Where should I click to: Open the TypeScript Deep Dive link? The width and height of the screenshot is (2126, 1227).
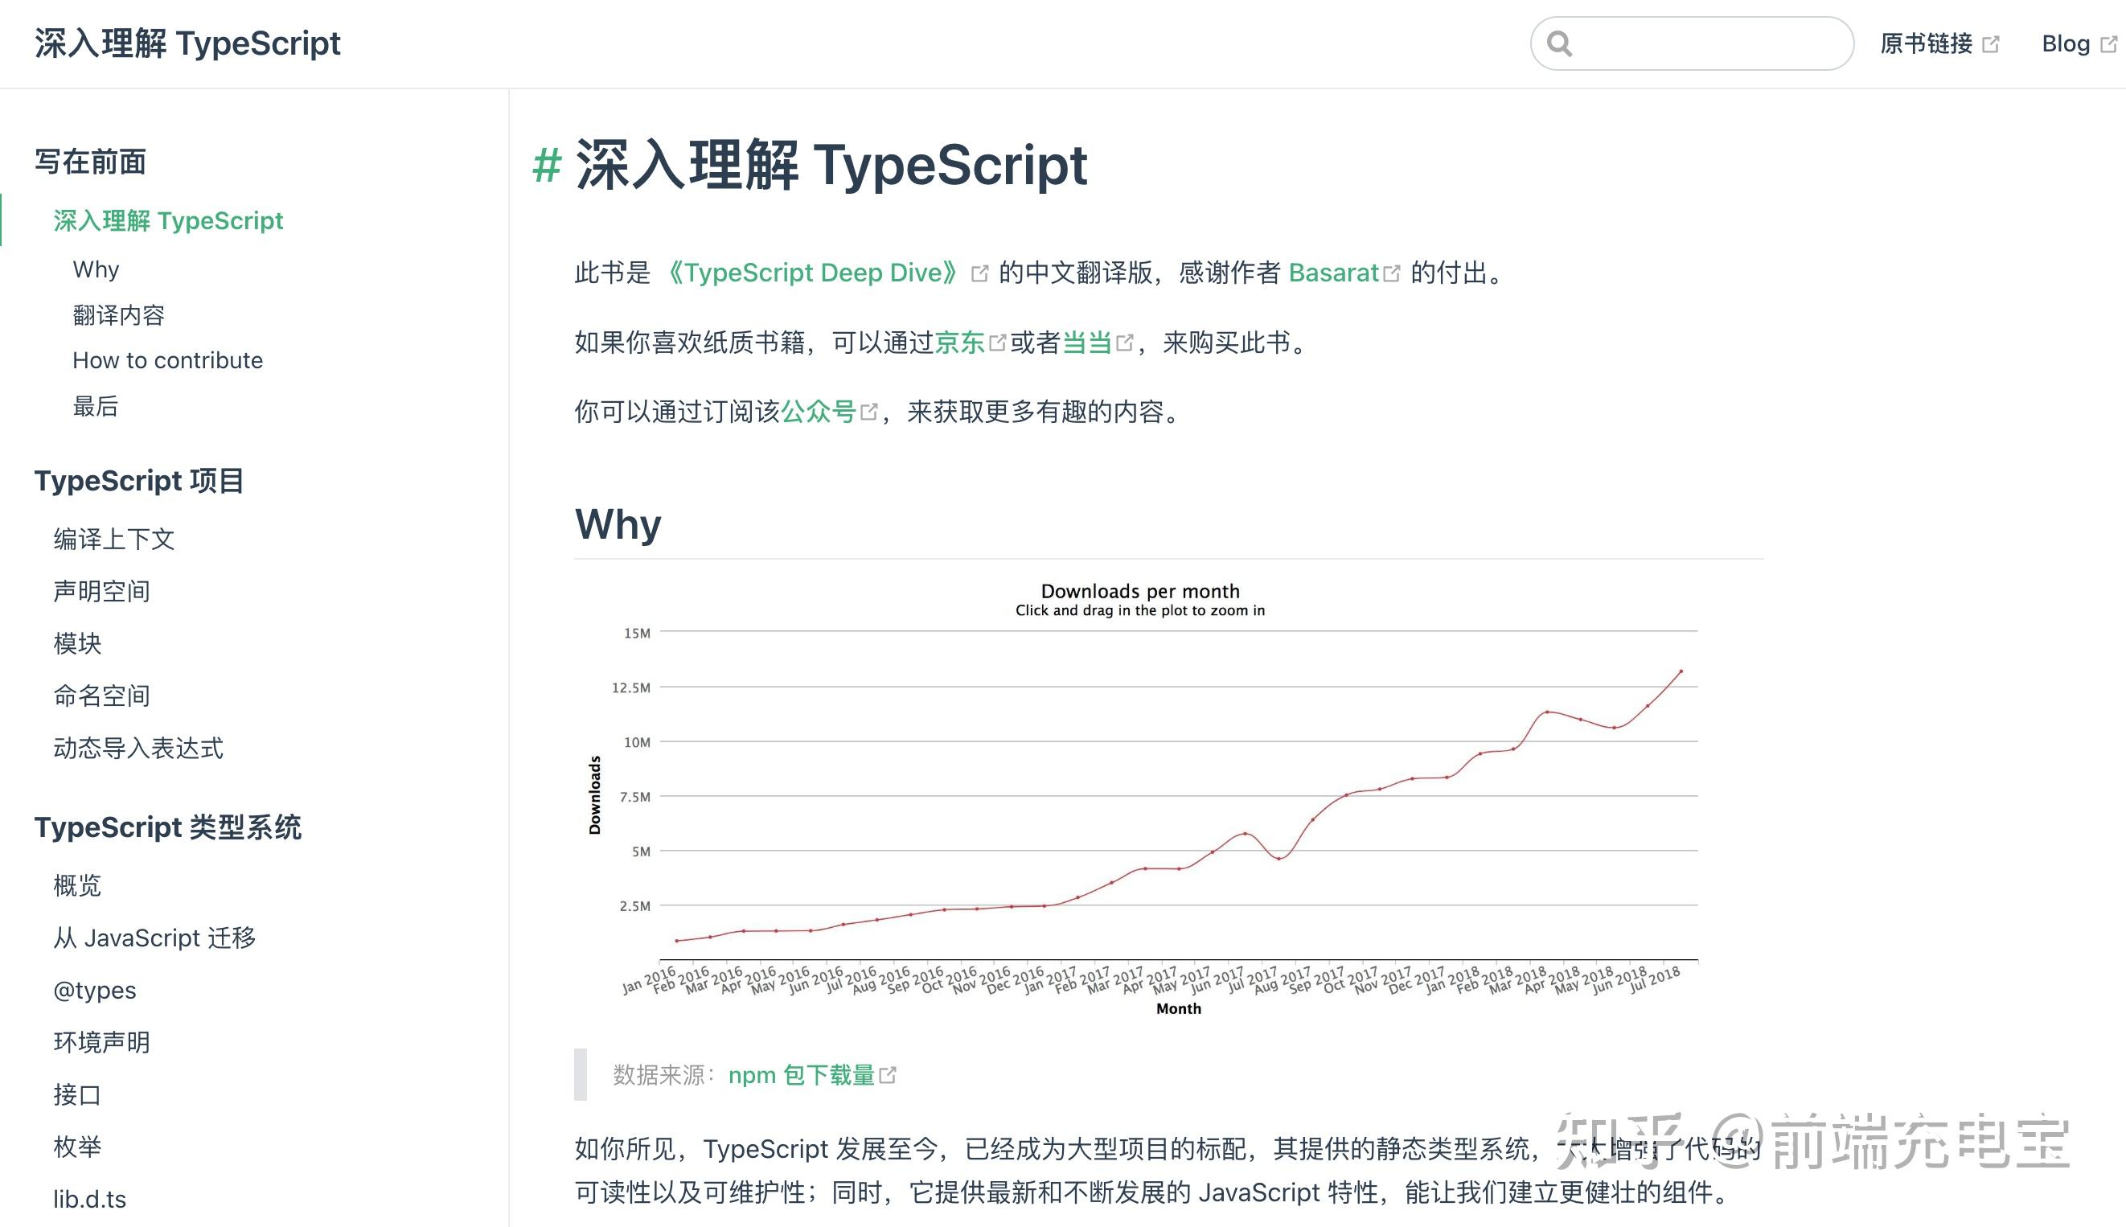(x=811, y=273)
